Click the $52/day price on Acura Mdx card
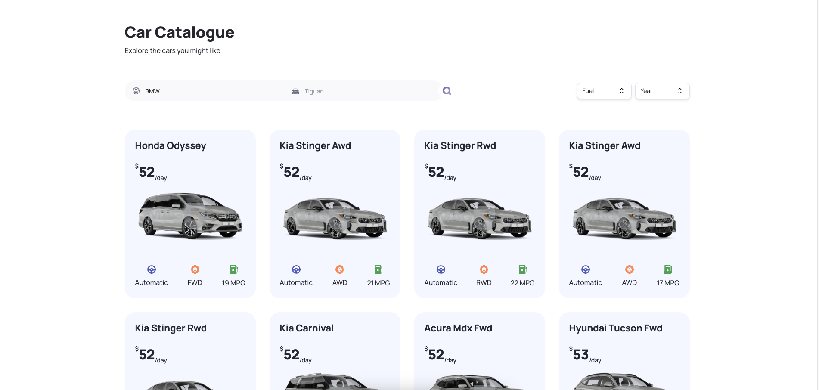This screenshot has height=390, width=819. tap(441, 355)
